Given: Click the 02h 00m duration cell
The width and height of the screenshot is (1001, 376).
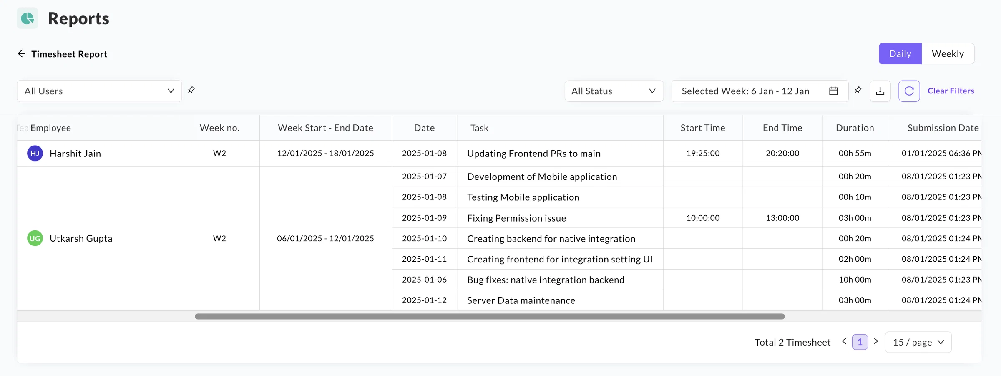Looking at the screenshot, I should click(855, 259).
